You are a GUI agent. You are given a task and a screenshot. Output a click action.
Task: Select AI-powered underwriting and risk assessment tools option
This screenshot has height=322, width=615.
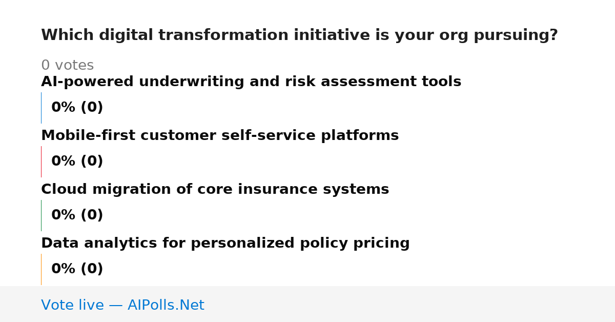click(251, 82)
